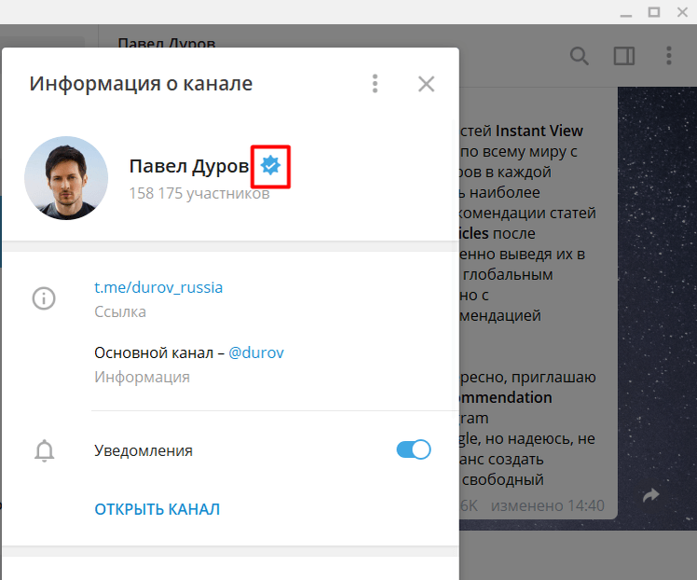Click the bell notifications icon
The height and width of the screenshot is (580, 697).
coord(44,450)
